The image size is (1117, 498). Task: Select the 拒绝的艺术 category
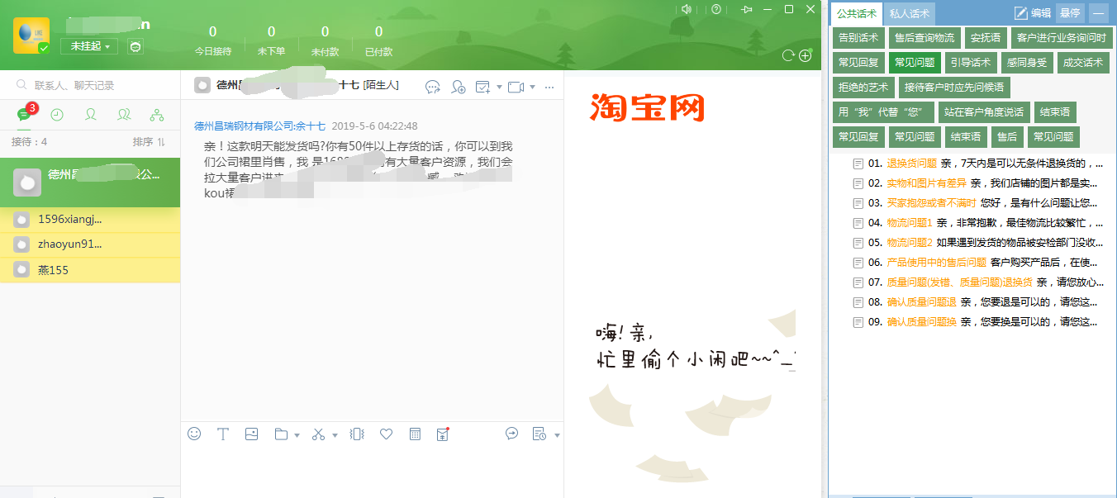[x=863, y=88]
